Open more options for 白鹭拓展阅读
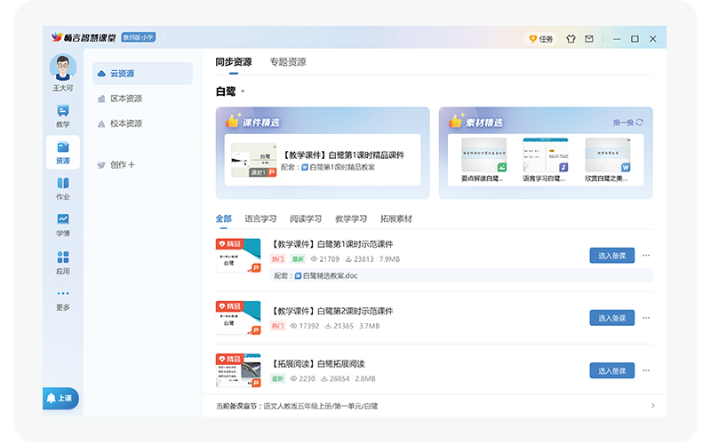The width and height of the screenshot is (711, 444). [646, 370]
